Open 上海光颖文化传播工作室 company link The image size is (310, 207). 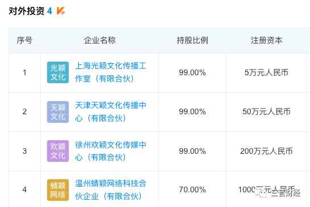pyautogui.click(x=111, y=72)
